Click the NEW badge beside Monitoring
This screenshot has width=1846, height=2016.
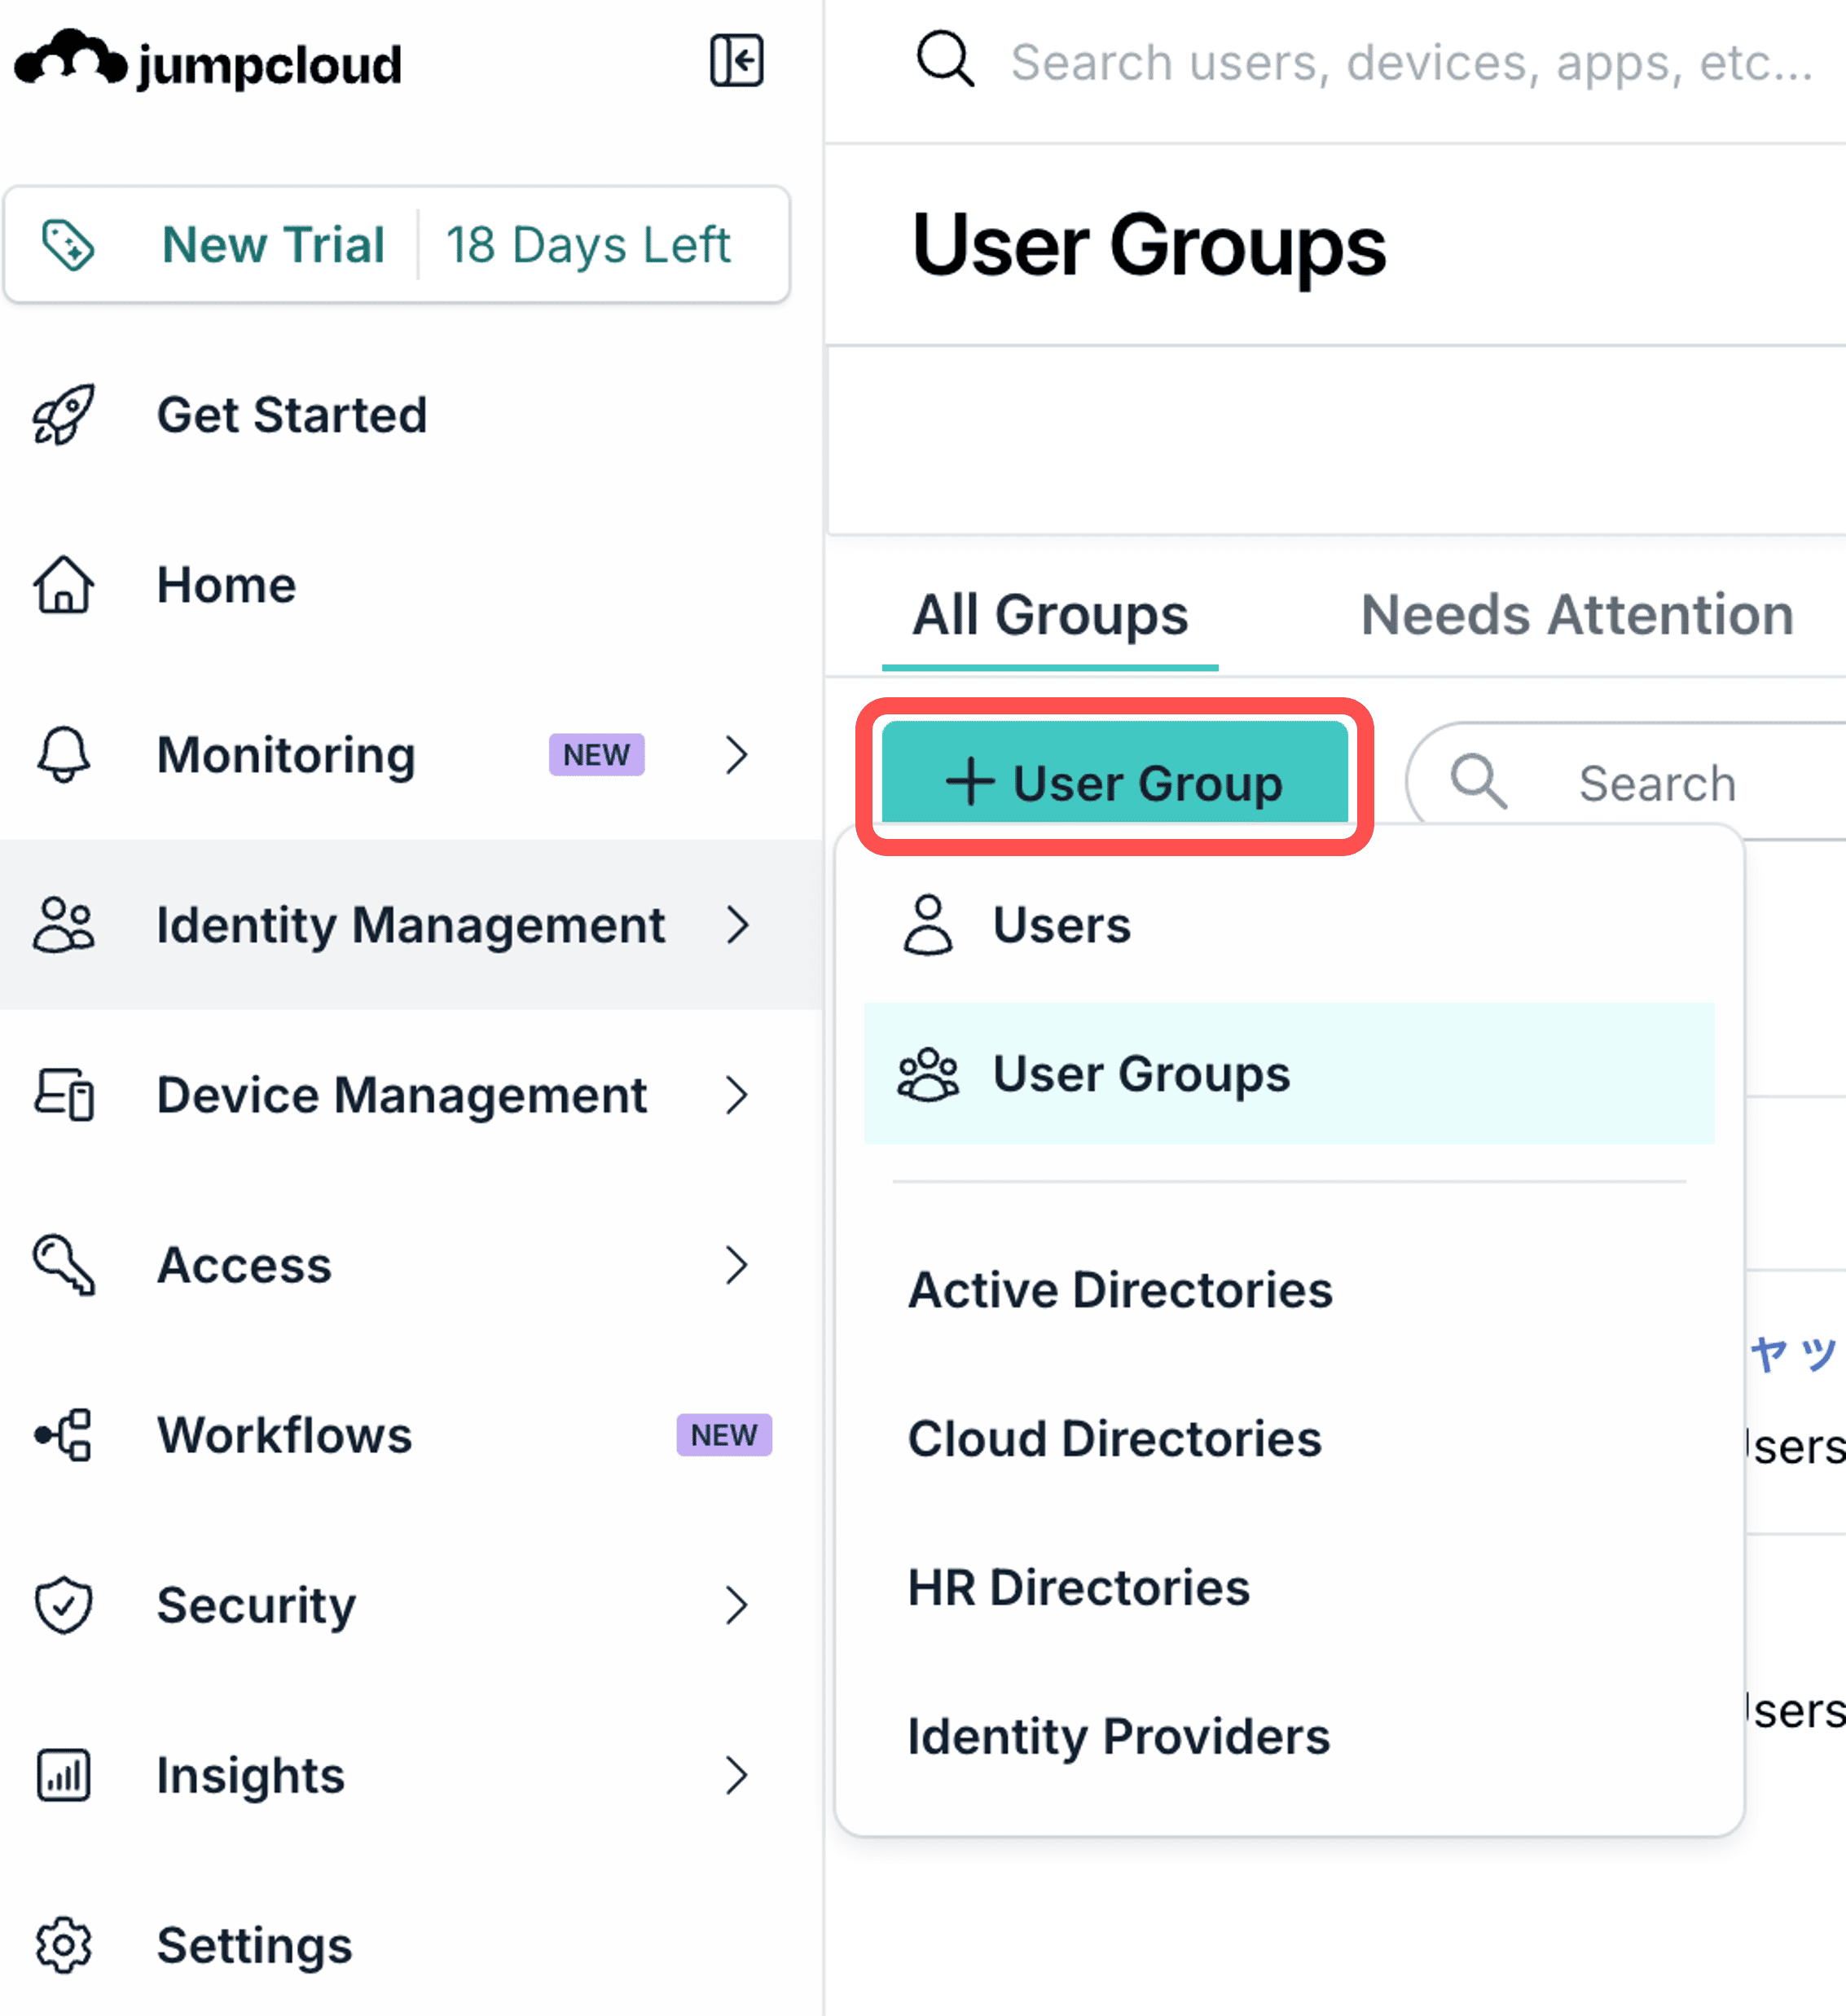[596, 754]
